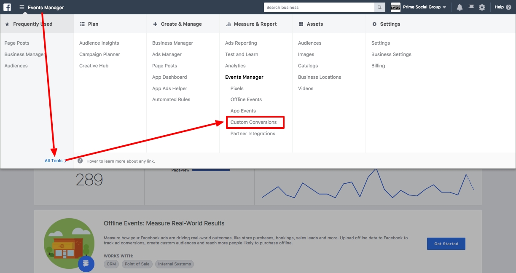Click the search magnifier button
This screenshot has height=273, width=516.
[x=380, y=7]
